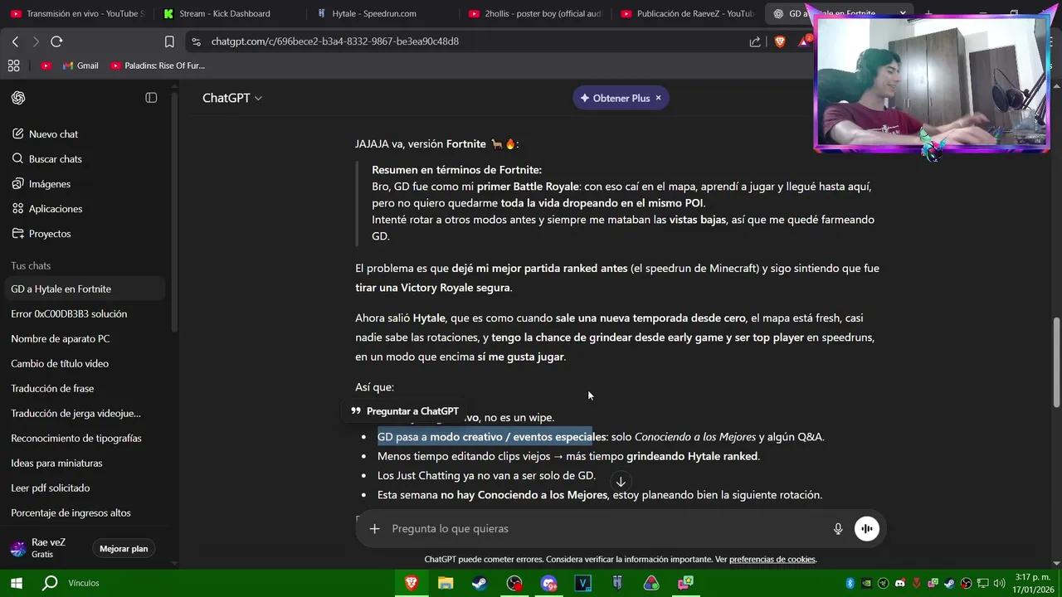Open Brave from the taskbar
Viewport: 1062px width, 597px height.
pos(412,584)
